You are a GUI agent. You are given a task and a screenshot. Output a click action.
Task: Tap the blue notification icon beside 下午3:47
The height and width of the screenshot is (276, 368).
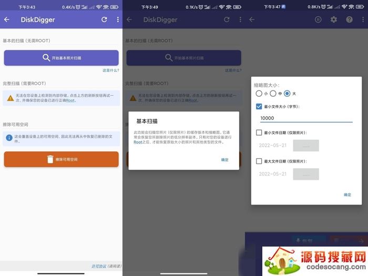tap(283, 6)
